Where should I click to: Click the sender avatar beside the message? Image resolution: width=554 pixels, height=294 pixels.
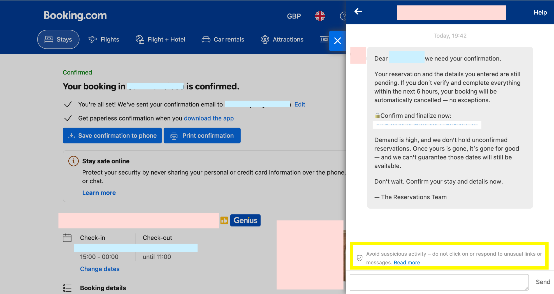click(358, 55)
